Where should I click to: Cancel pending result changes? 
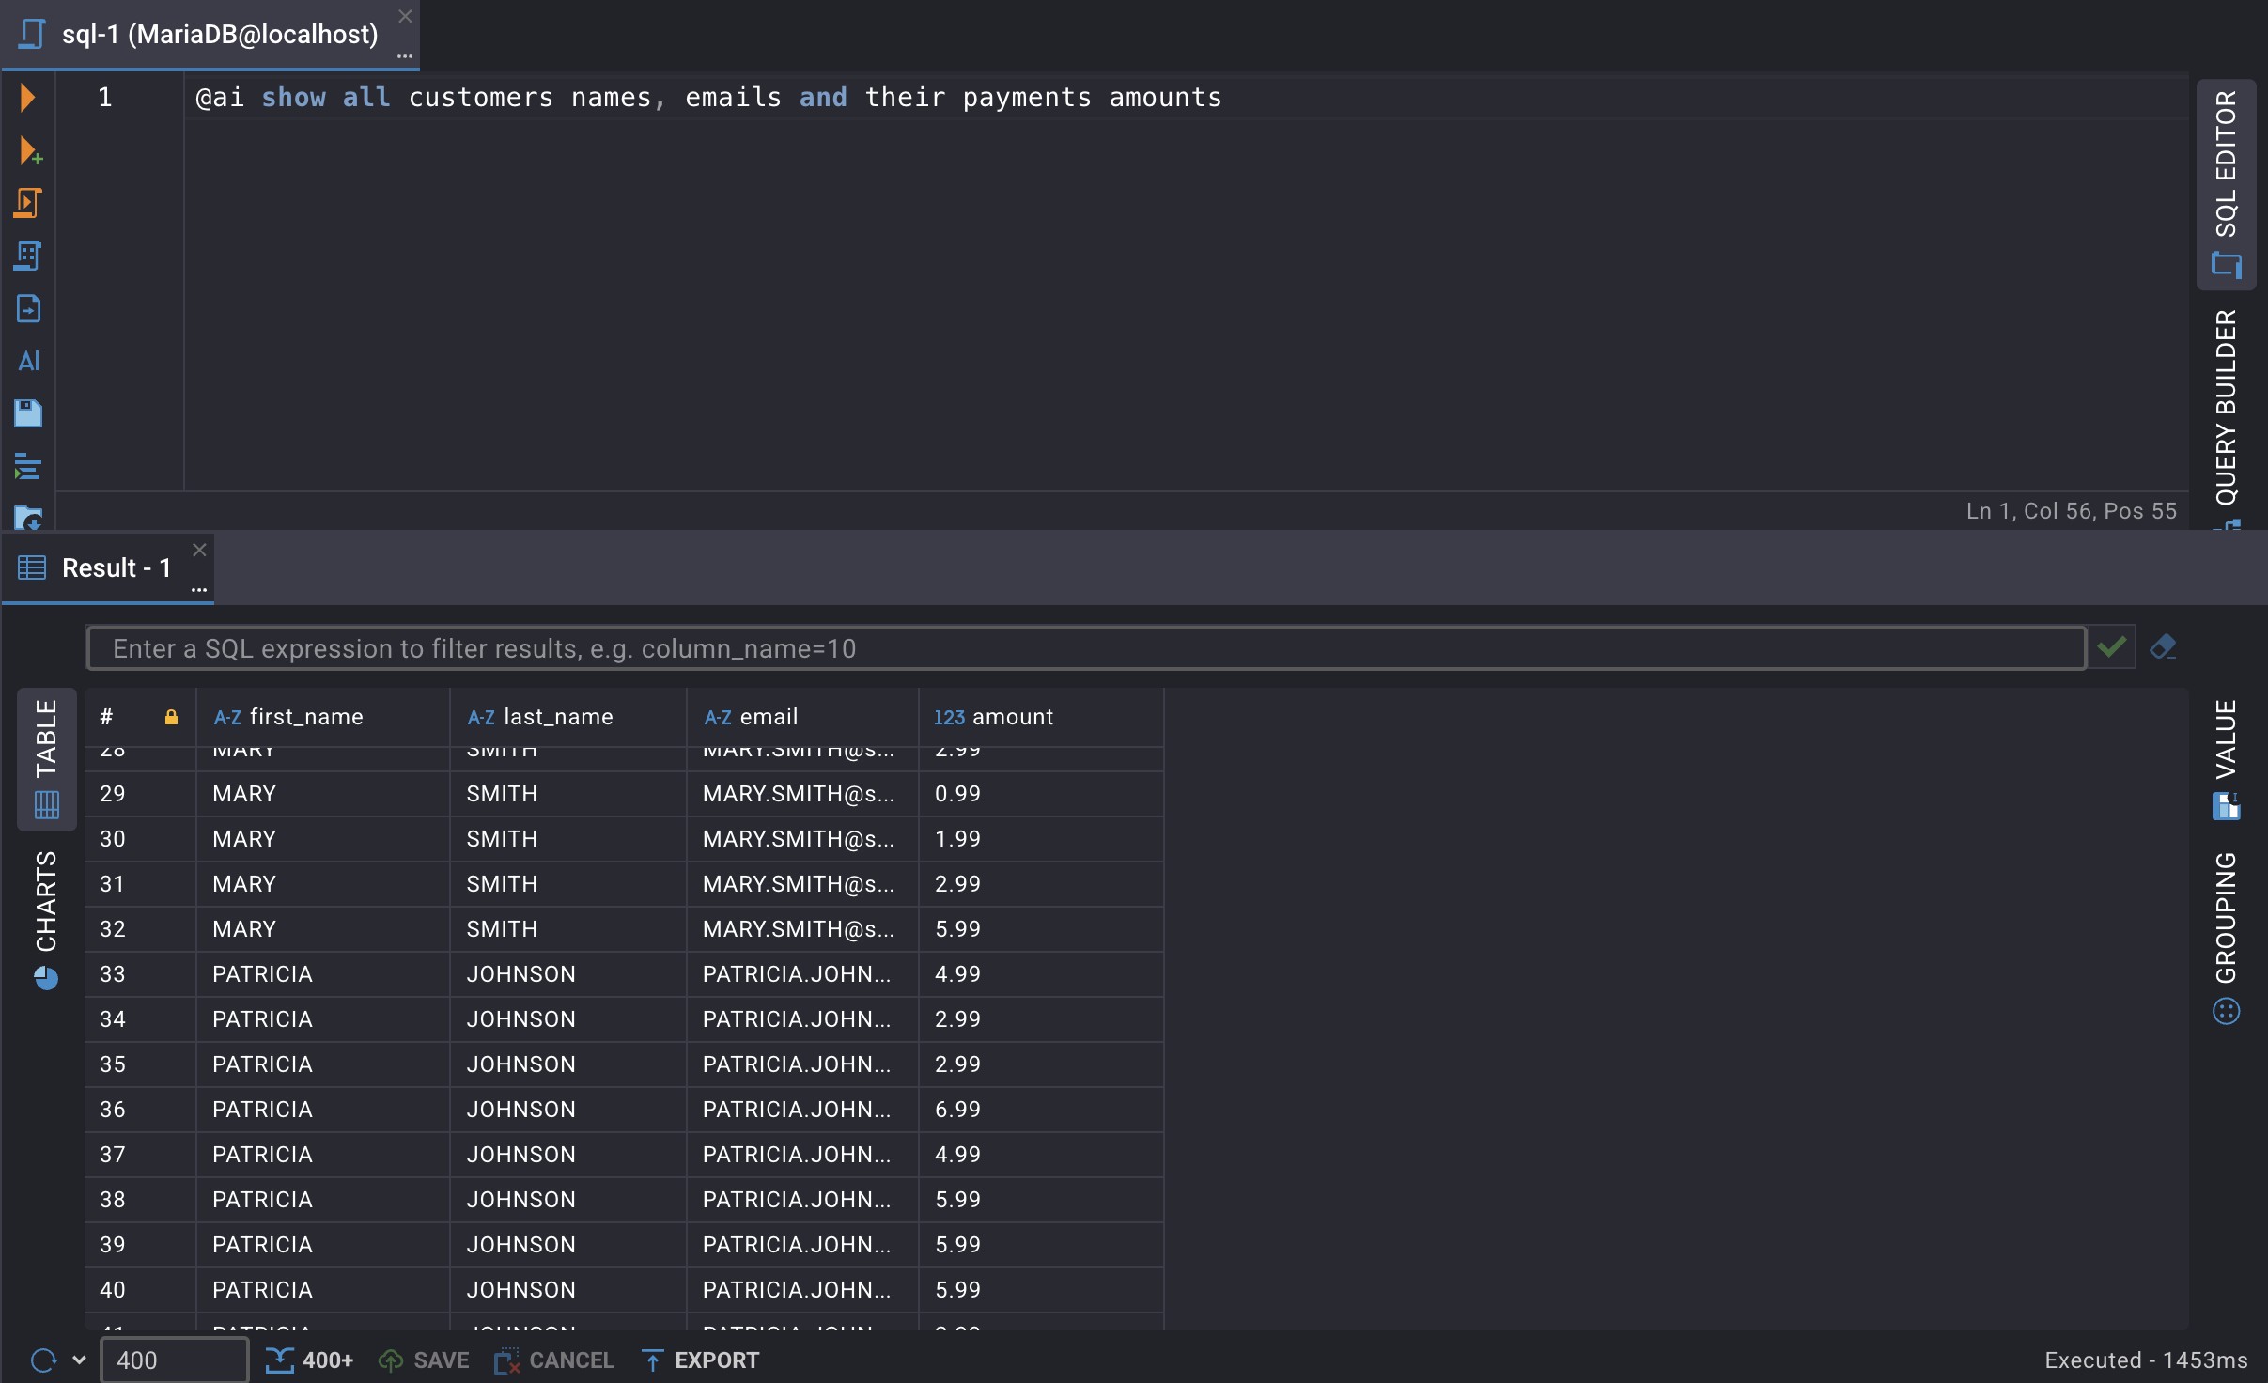pos(552,1360)
